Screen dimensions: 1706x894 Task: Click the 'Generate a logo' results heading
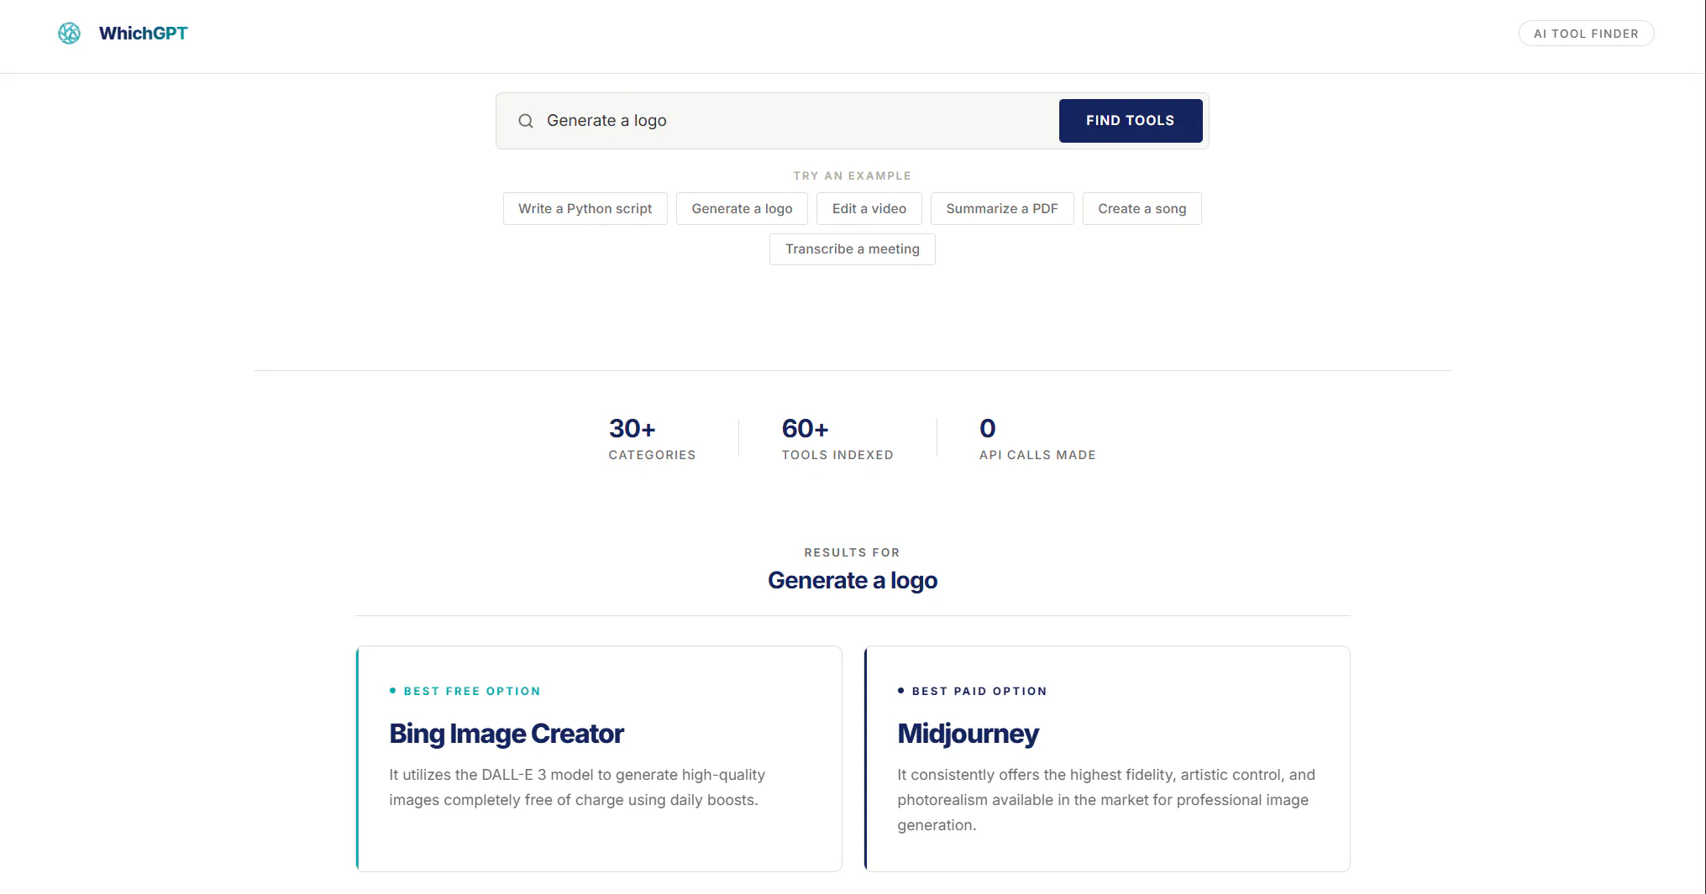point(853,581)
